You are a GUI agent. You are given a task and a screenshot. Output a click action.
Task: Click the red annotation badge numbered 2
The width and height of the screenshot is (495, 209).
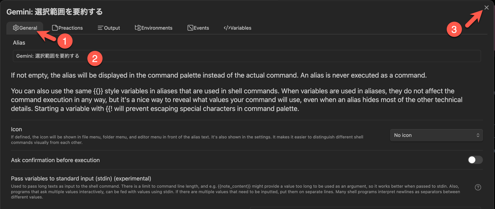tap(95, 59)
